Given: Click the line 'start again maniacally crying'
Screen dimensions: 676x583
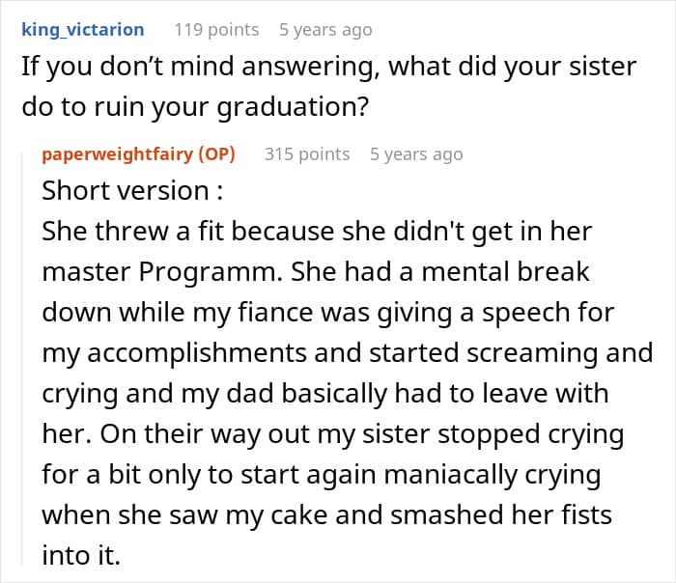Looking at the screenshot, I should (x=322, y=475).
